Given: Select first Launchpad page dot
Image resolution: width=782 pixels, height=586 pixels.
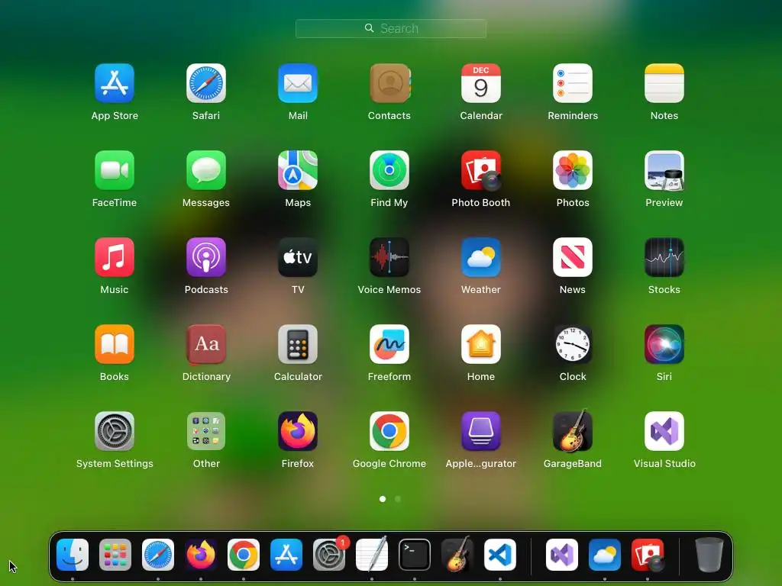Looking at the screenshot, I should [x=383, y=499].
